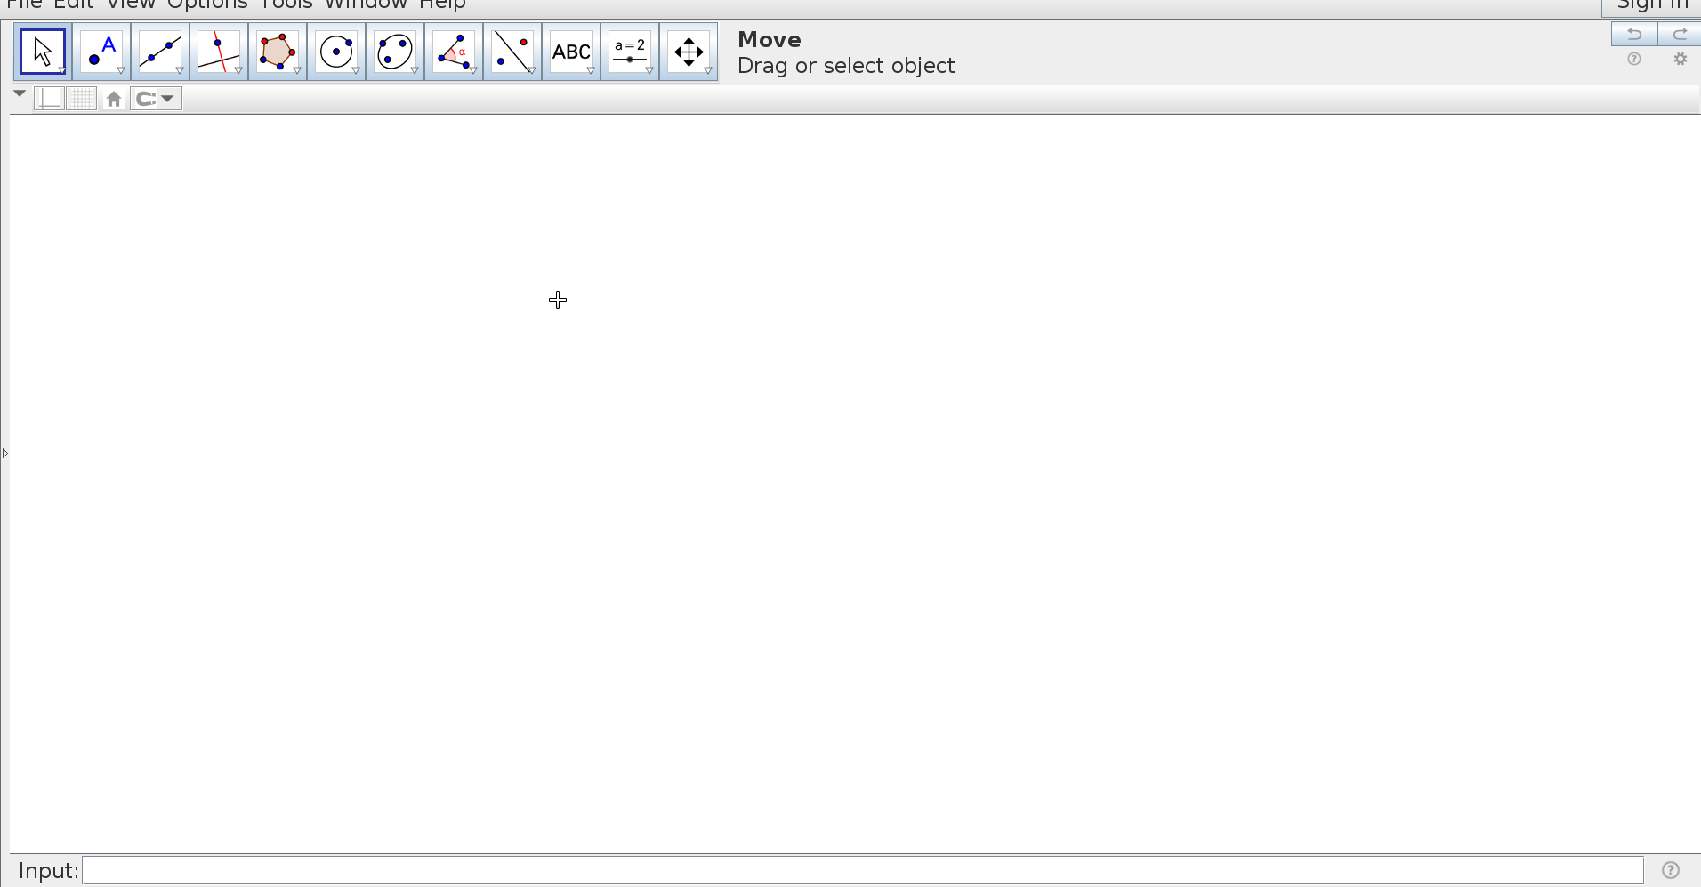
Task: Open Input bar help icon
Action: (x=1671, y=870)
